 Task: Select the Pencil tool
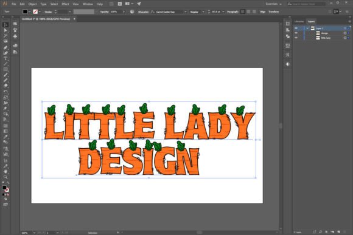5,80
